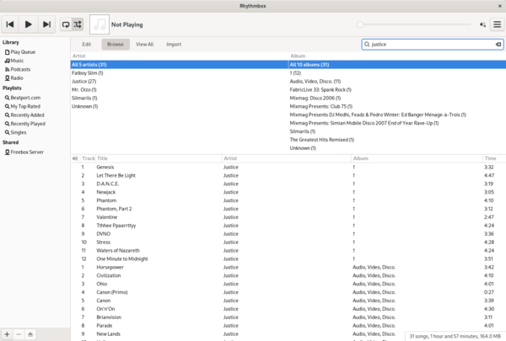Image resolution: width=506 pixels, height=341 pixels.
Task: Select Justice (27) in Artist list
Action: [84, 82]
